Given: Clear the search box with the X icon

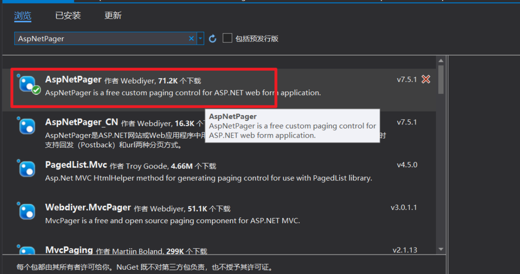Looking at the screenshot, I should point(191,38).
